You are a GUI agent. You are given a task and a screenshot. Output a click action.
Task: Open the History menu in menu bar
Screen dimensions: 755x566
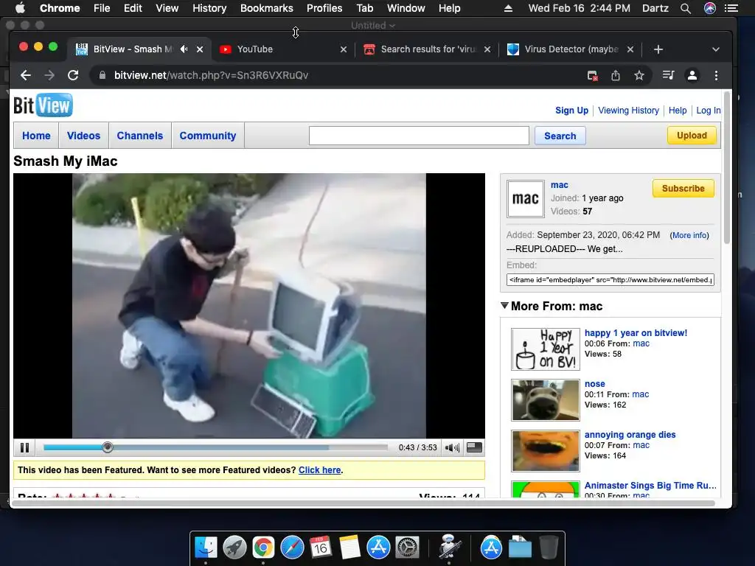coord(209,8)
